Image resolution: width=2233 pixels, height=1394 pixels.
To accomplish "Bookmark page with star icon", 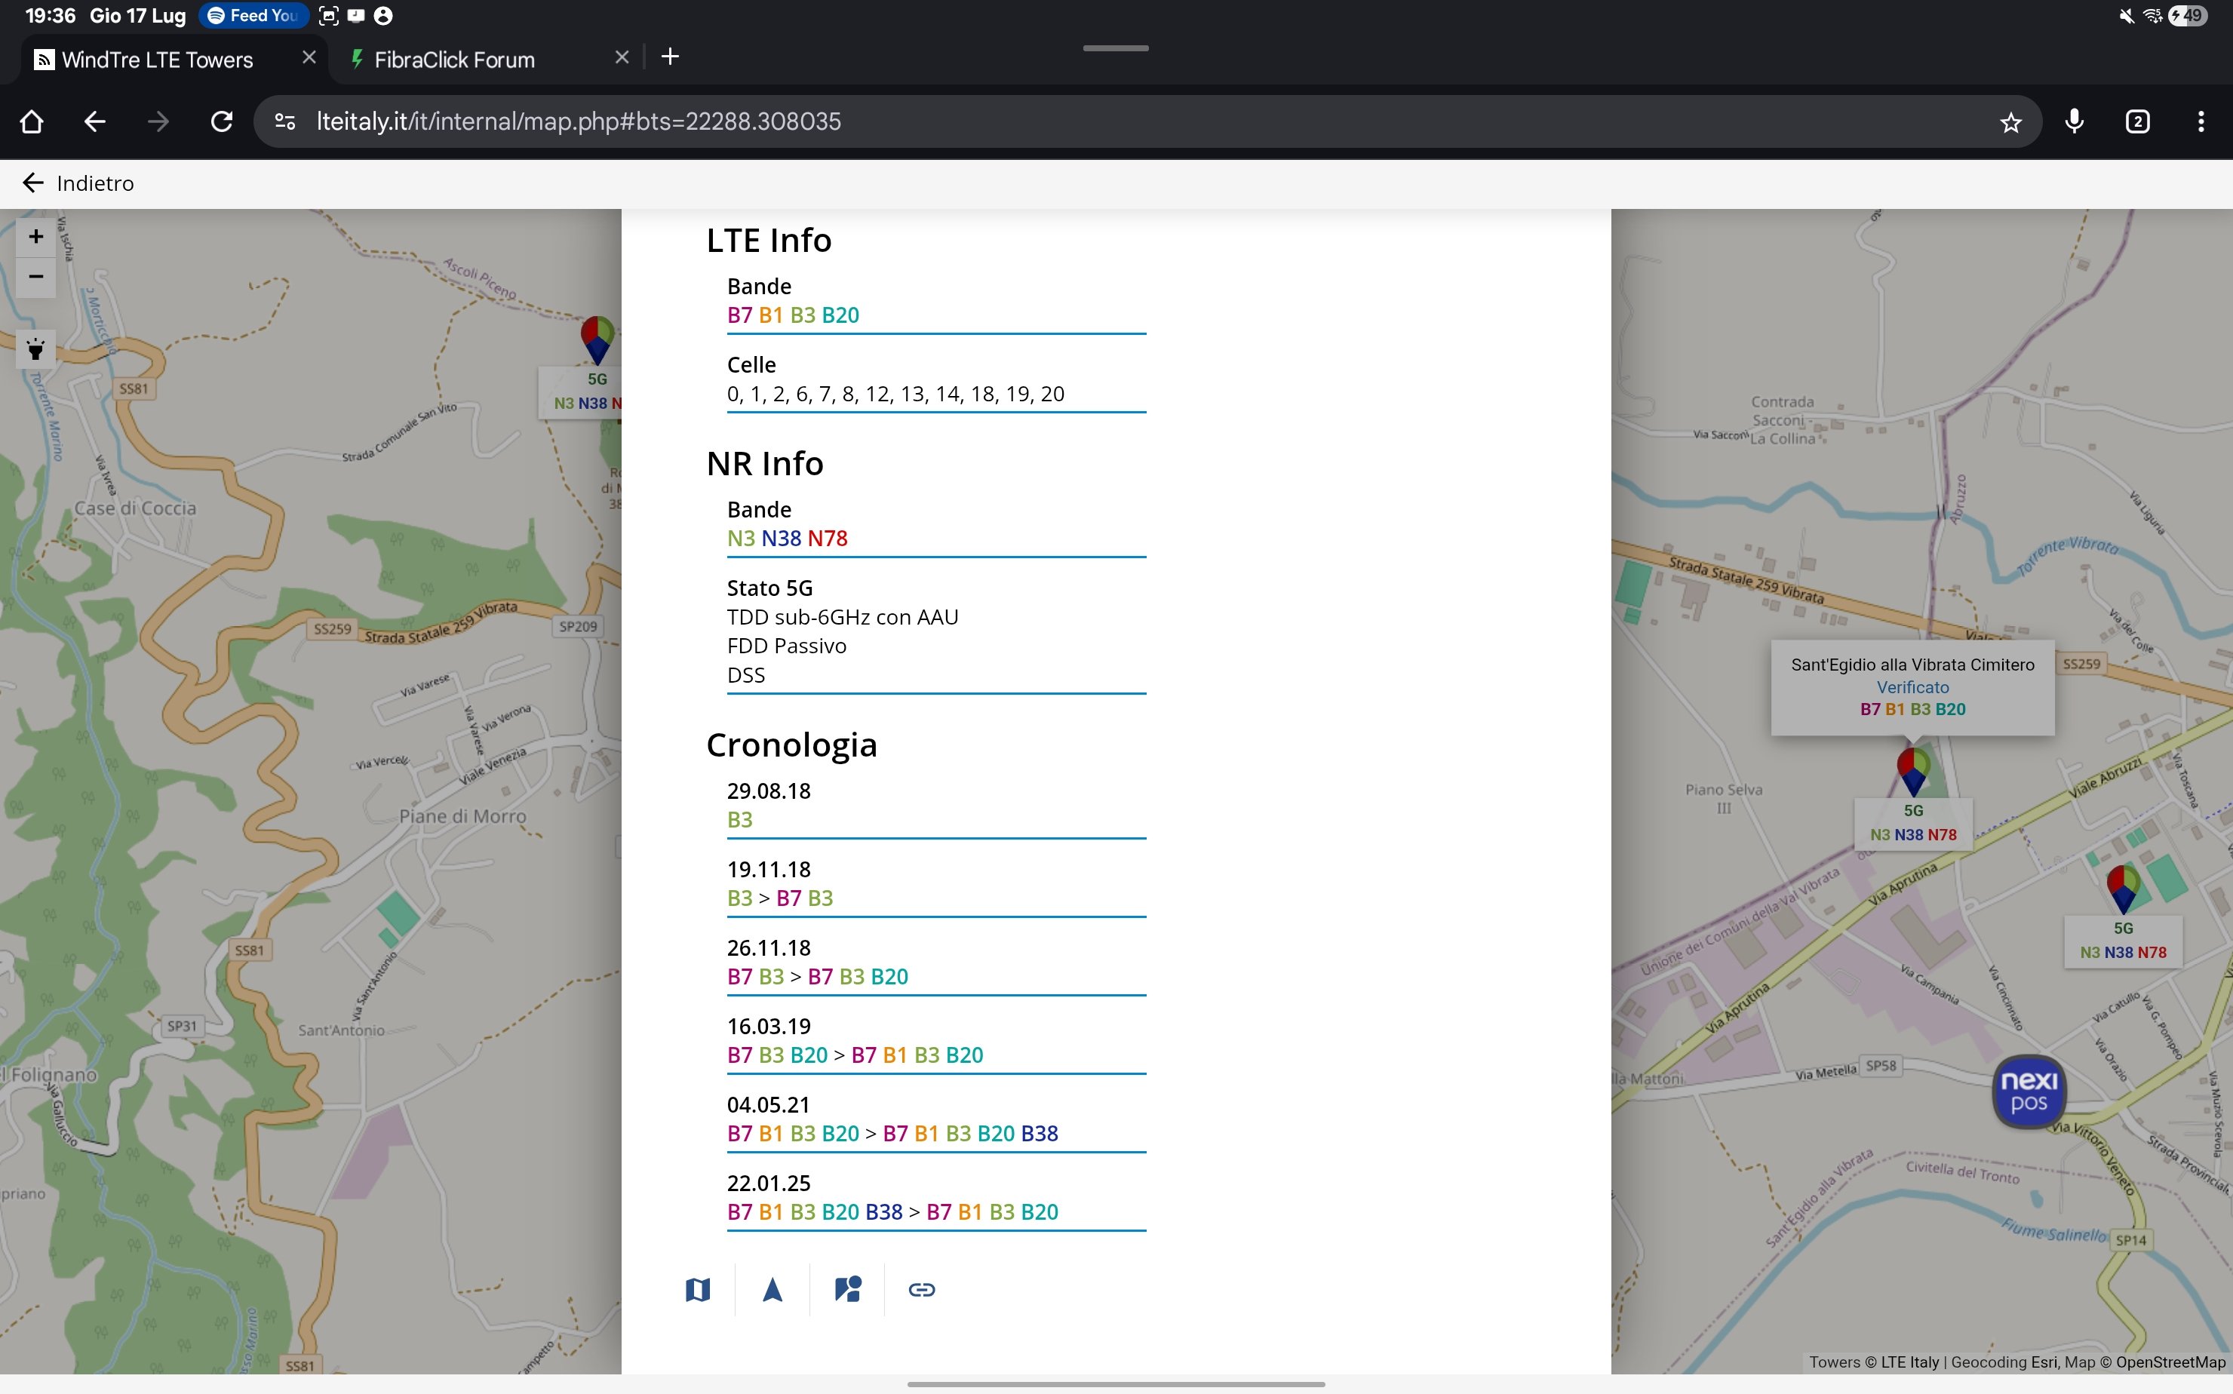I will click(2010, 121).
